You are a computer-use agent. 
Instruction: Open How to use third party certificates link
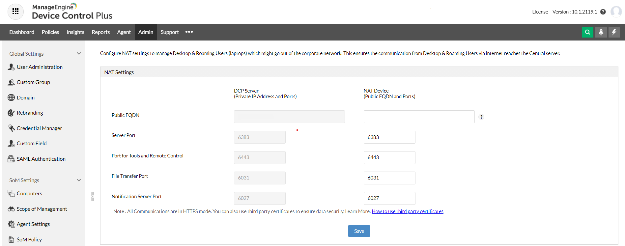pos(407,211)
